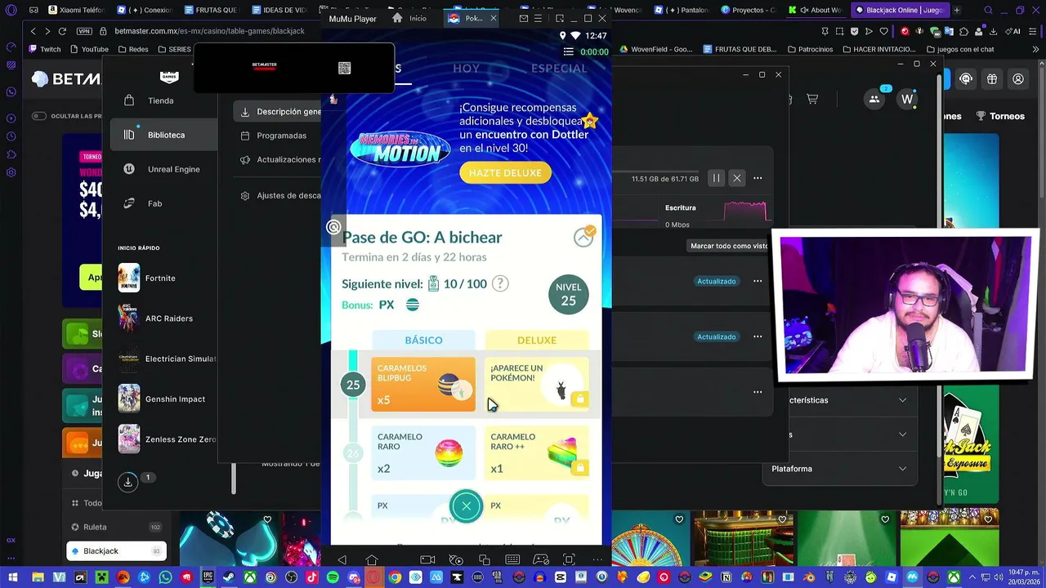Open MuMu Player keyboard mapping icon
The width and height of the screenshot is (1046, 588).
[x=512, y=559]
